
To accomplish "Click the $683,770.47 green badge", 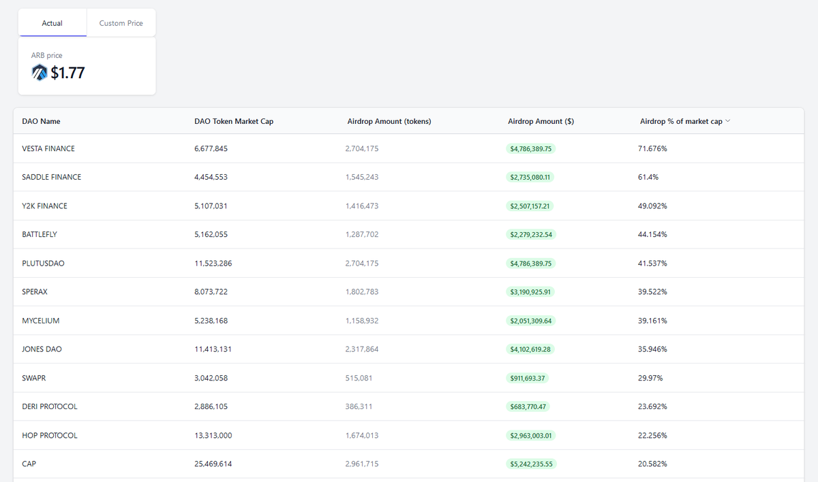I will point(528,406).
